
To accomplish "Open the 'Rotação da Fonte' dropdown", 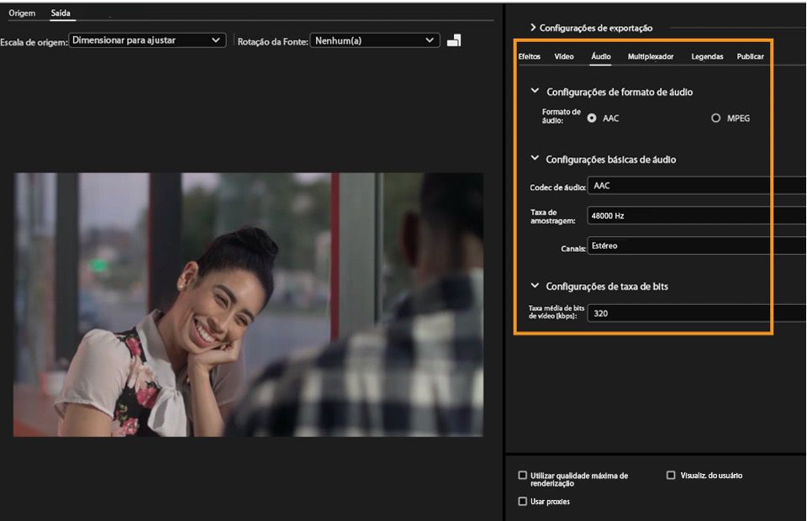I will point(375,39).
